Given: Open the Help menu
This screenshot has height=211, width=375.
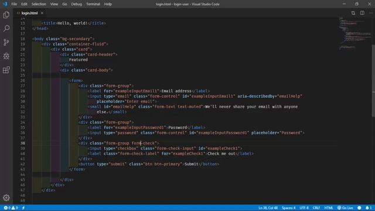Looking at the screenshot, I should 108,4.
